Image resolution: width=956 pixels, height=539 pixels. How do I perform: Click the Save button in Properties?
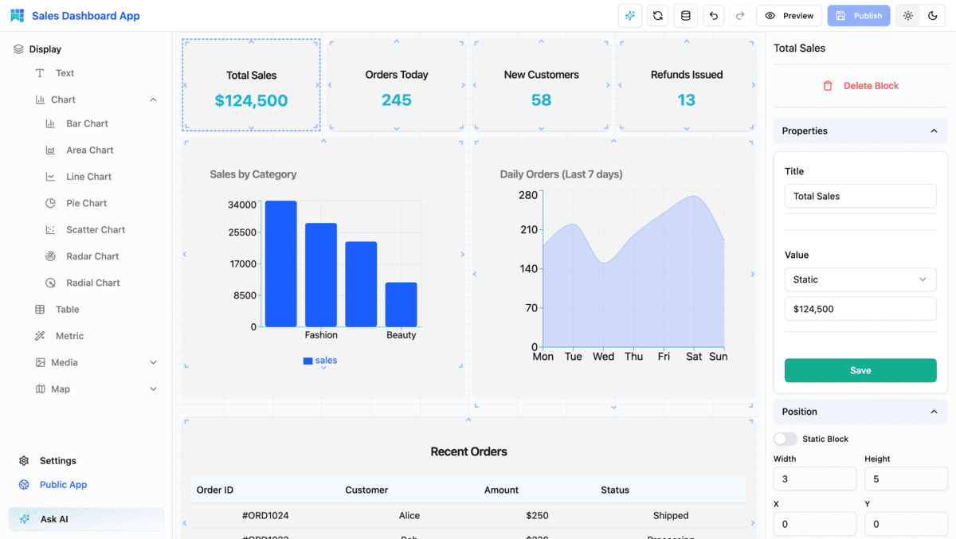860,370
